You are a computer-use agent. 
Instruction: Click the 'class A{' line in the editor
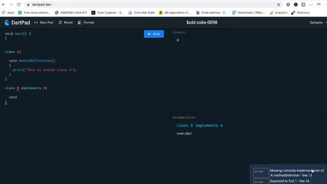coord(13,52)
